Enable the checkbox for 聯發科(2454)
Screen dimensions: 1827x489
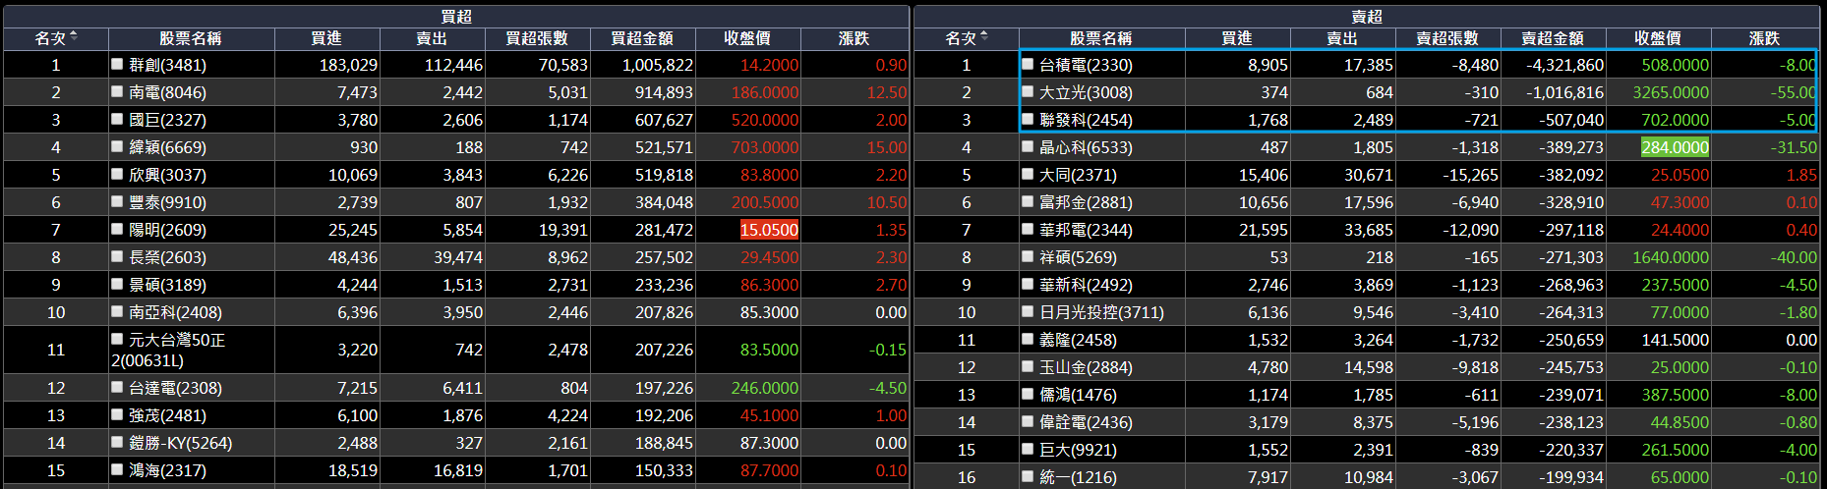pyautogui.click(x=1028, y=119)
